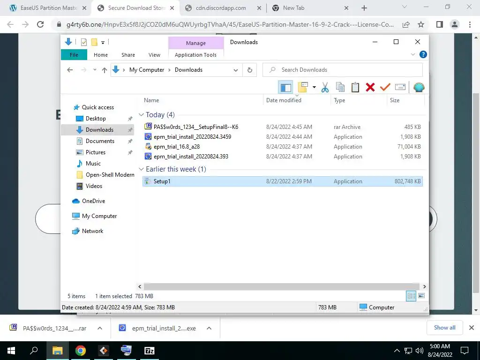The width and height of the screenshot is (480, 360).
Task: Select Pictures in navigation pane
Action: point(96,152)
